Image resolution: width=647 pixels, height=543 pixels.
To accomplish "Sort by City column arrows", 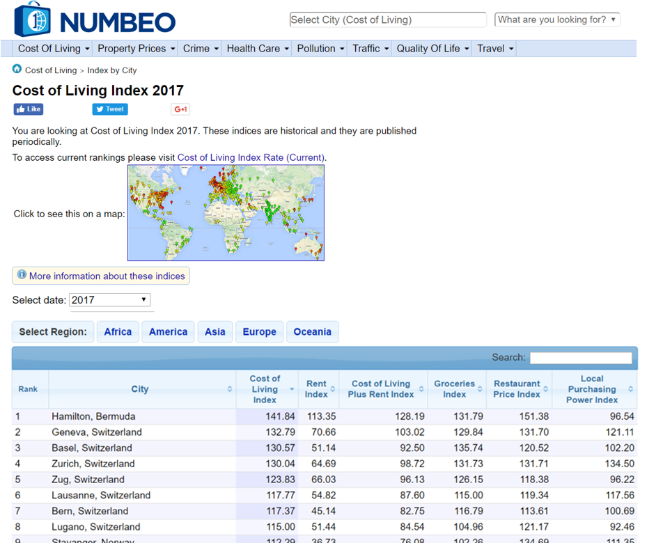I will click(230, 389).
